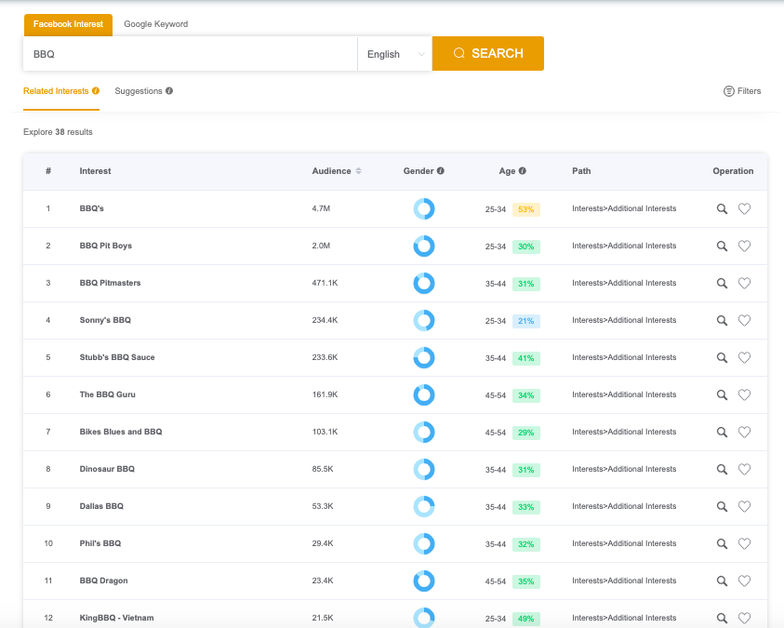Viewport: 784px width, 628px height.
Task: Favorite Dinosaur BBQ with heart icon
Action: (x=745, y=470)
